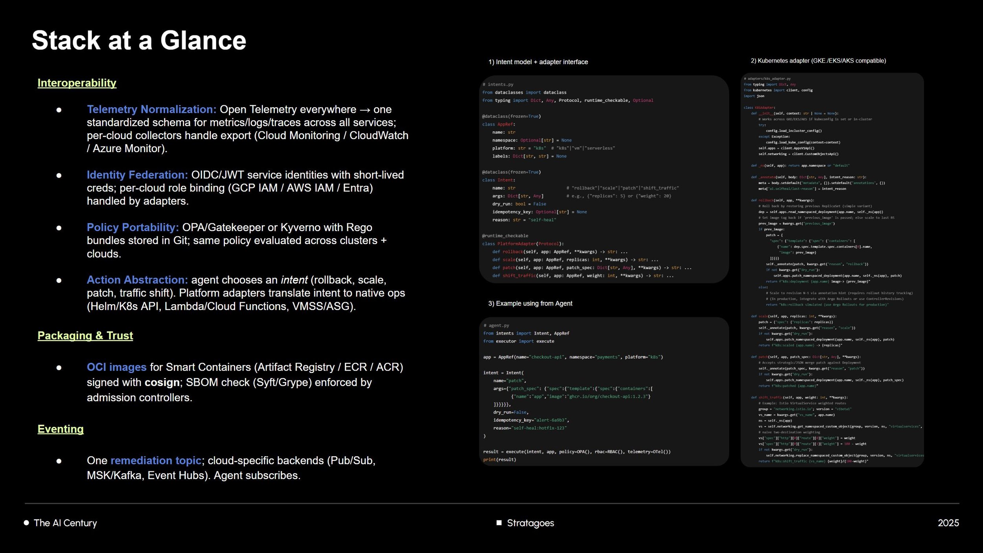Select the Telemetry Normalization label
Viewport: 983px width, 553px height.
tap(151, 109)
